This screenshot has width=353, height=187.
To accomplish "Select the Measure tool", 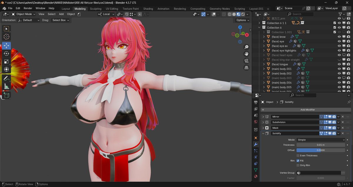I will tap(6, 86).
